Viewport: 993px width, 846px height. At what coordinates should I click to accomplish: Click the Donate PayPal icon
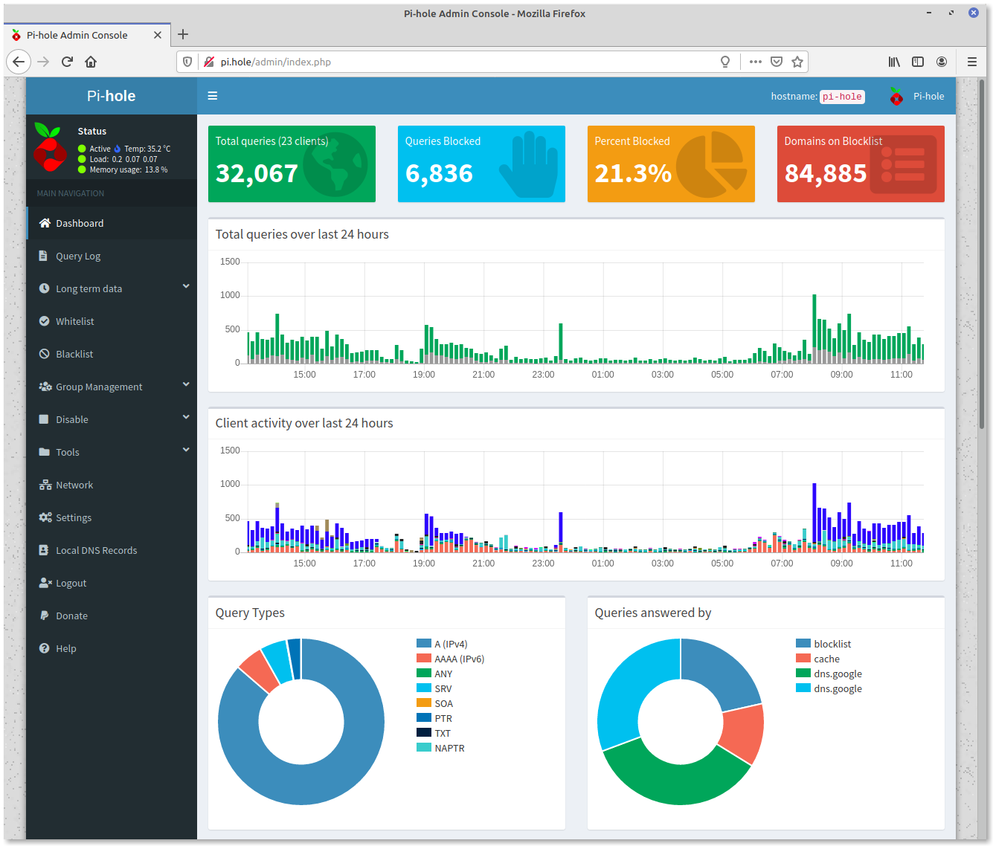click(44, 616)
